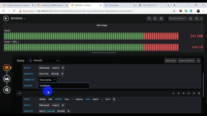Screen dimensions: 207x116
Task: Click time ($_interval) in query B GROUP BY
Action: [47, 111]
